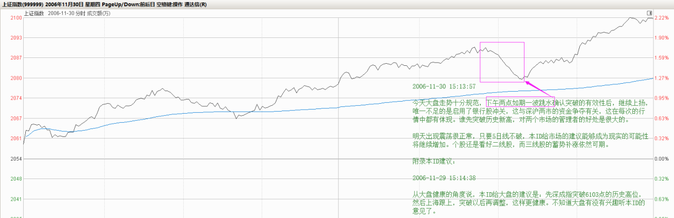Click the pink-boxed text 下午两点如期一波跳水
The image size is (674, 218).
[x=520, y=103]
